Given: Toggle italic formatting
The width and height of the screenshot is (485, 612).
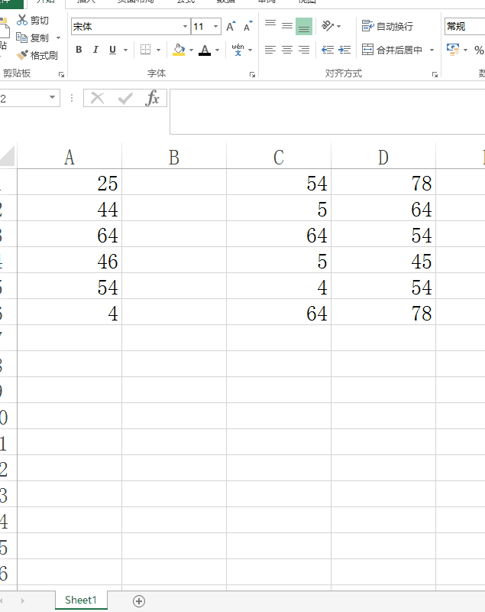Looking at the screenshot, I should 95,50.
